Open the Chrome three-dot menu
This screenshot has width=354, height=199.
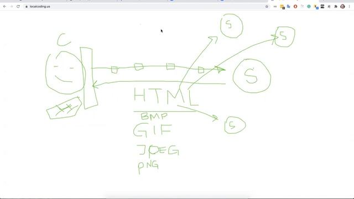point(349,7)
